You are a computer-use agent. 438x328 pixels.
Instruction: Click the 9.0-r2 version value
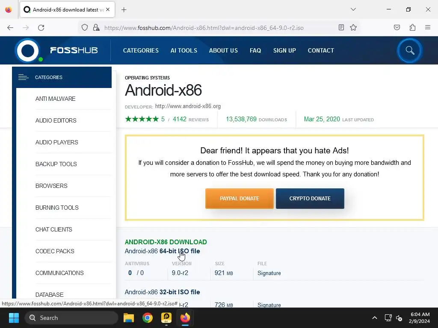180,273
